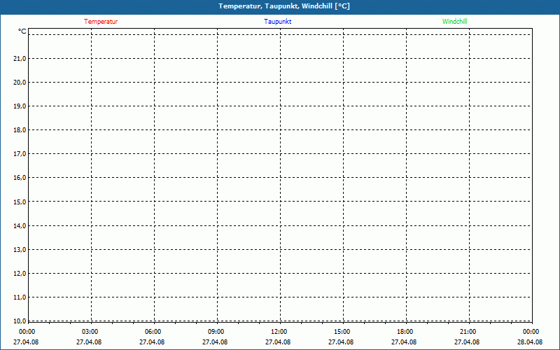Click the 15,0 y-axis value
560x350 pixels.
pos(20,202)
